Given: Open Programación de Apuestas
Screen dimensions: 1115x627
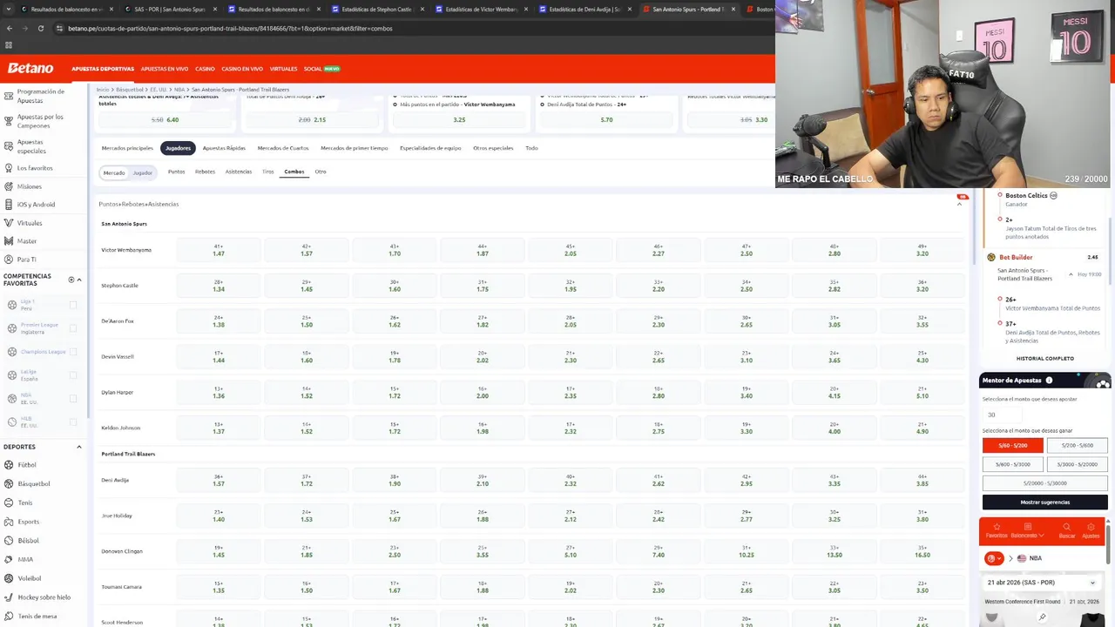Looking at the screenshot, I should (x=40, y=96).
